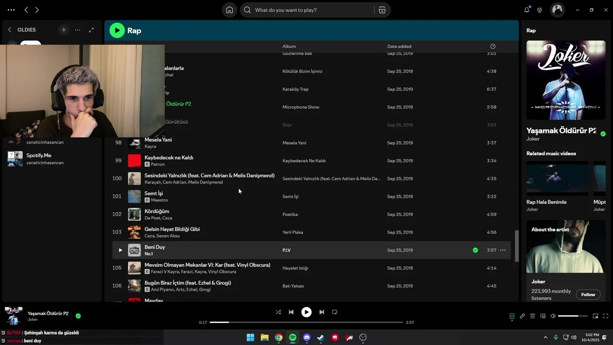Viewport: 613px width, 345px height.
Task: Open library more options dots
Action: (x=78, y=30)
